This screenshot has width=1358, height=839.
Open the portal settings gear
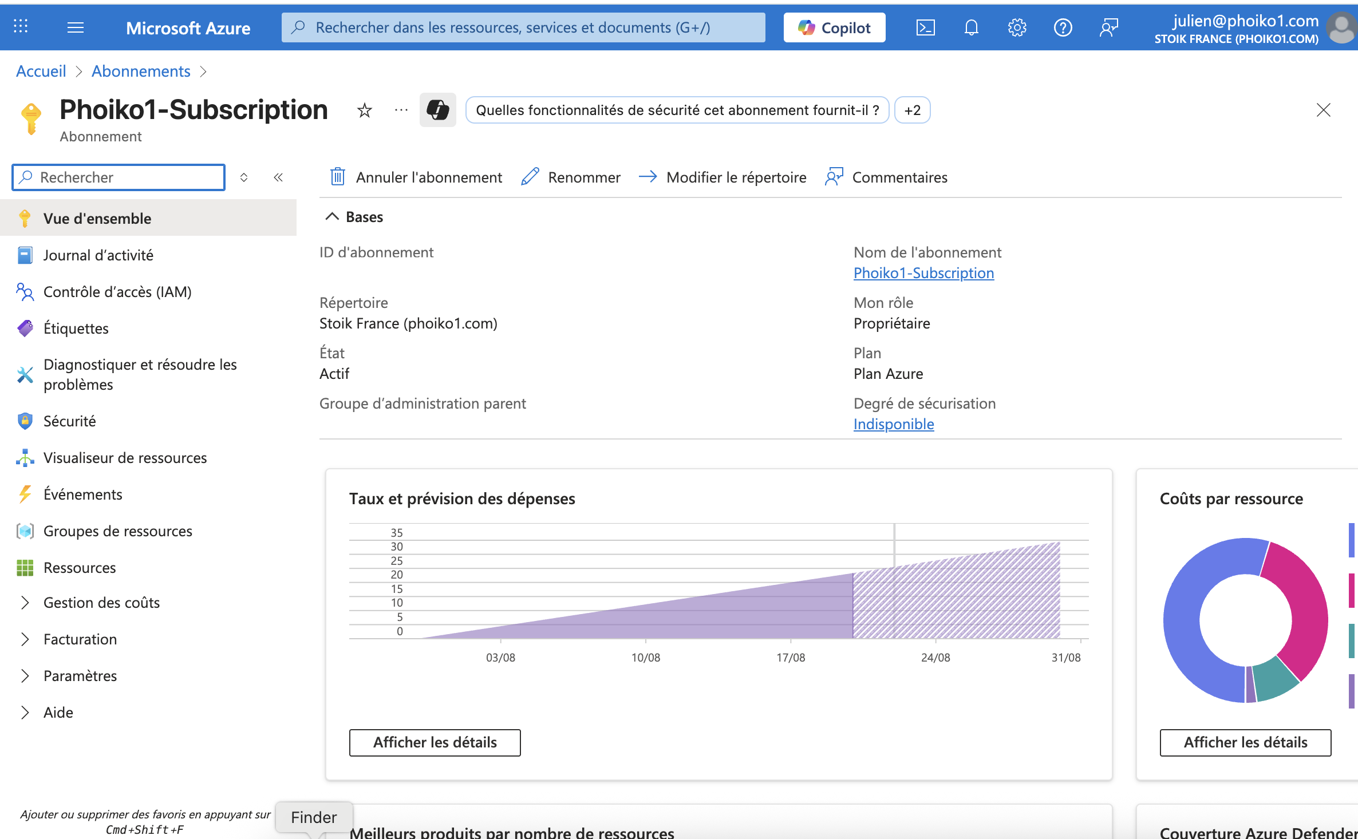coord(1017,27)
